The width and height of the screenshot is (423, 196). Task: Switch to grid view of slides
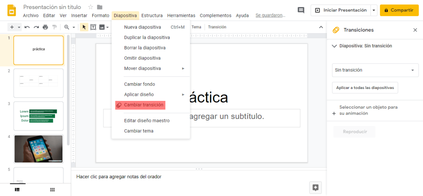point(53,189)
